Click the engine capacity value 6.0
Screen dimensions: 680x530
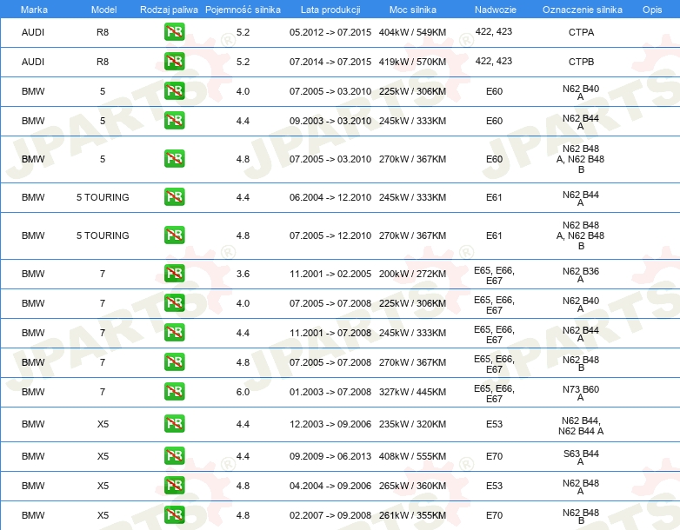pyautogui.click(x=243, y=392)
